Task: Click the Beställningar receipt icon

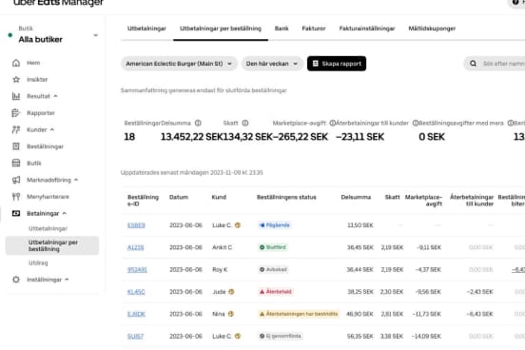Action: (16, 146)
